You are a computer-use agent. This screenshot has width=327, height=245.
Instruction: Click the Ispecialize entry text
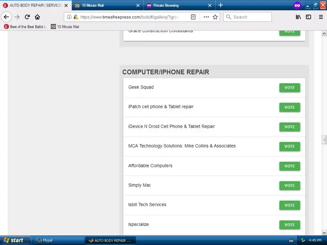pos(139,224)
